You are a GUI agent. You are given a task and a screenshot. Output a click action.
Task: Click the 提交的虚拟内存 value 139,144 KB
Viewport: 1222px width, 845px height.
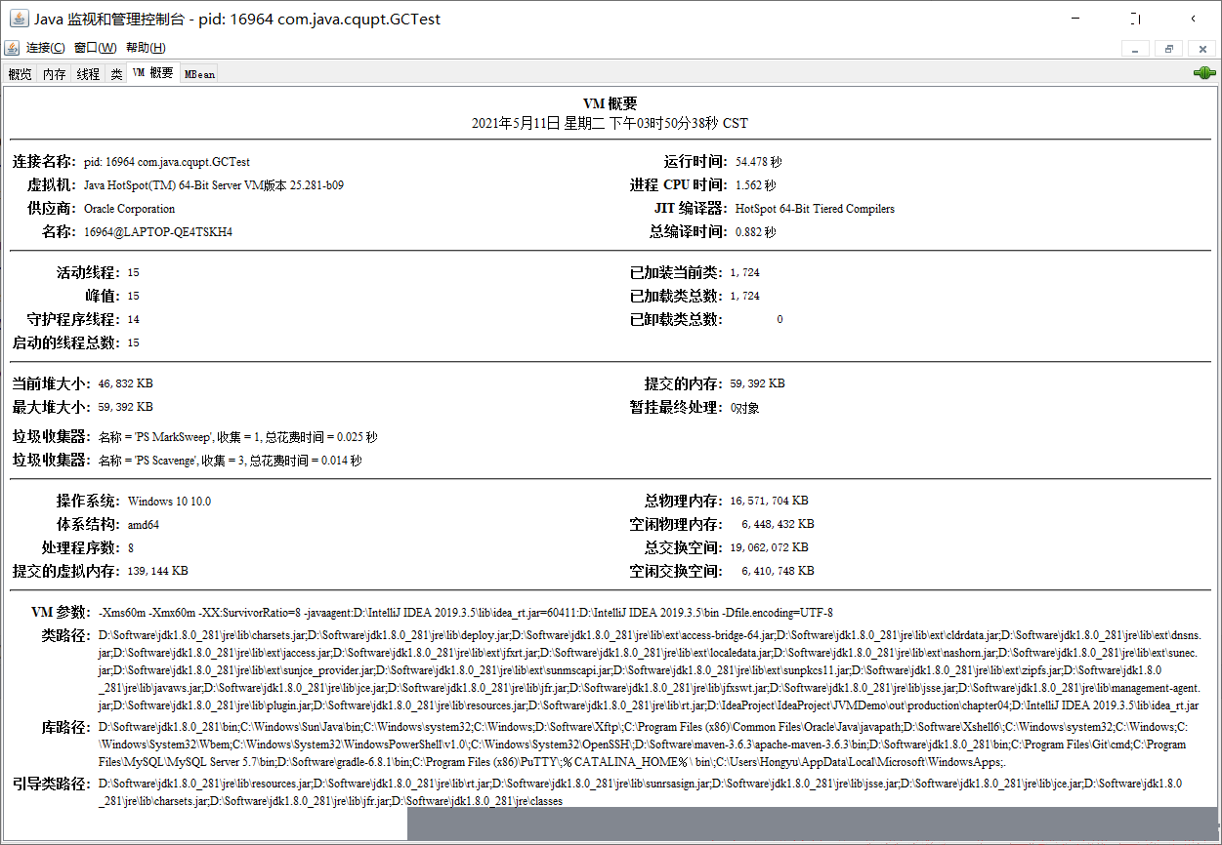[x=157, y=572]
